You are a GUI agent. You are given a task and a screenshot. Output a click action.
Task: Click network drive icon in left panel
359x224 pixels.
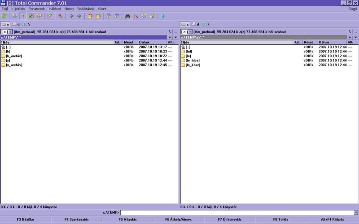click(25, 24)
